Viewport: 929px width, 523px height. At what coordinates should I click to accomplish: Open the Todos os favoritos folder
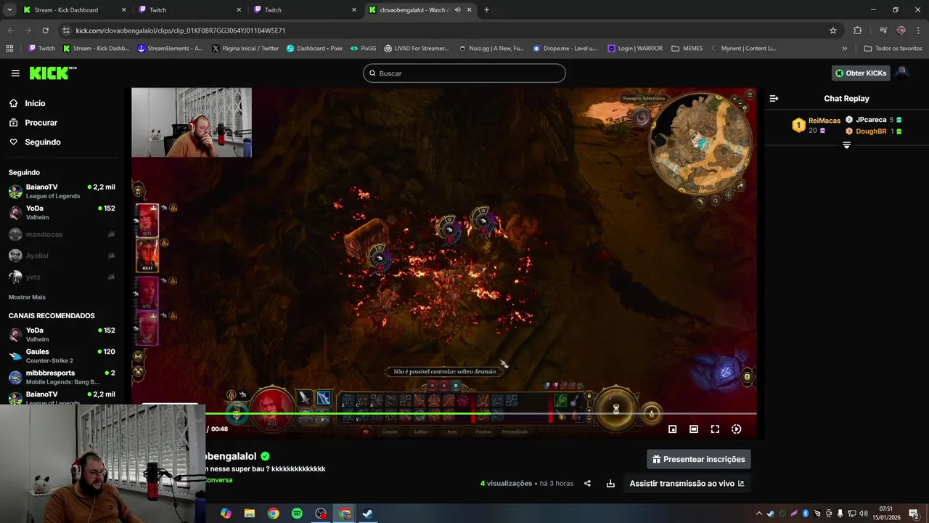click(x=893, y=49)
